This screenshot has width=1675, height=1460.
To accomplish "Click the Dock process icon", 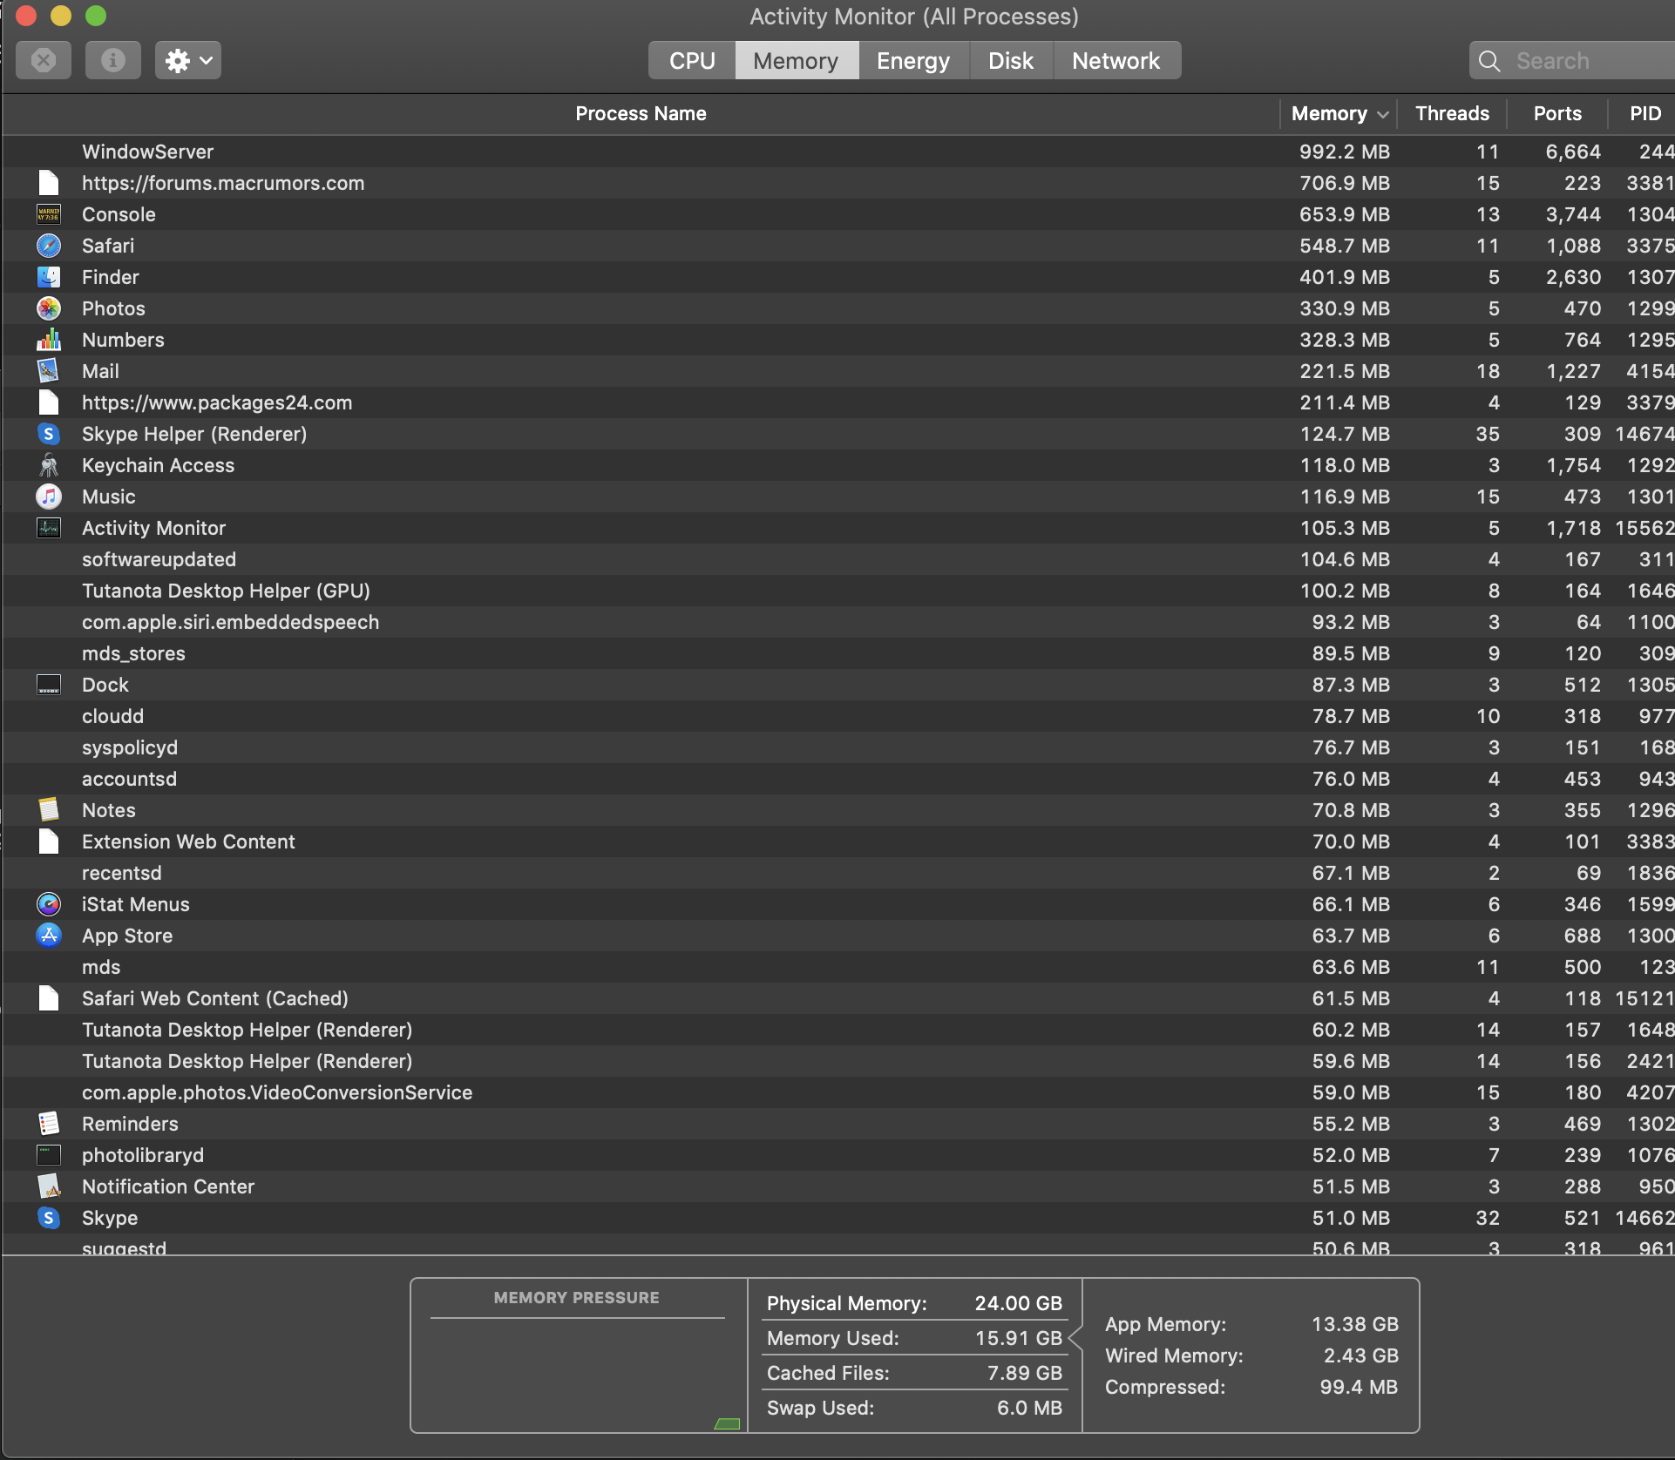I will 49,685.
